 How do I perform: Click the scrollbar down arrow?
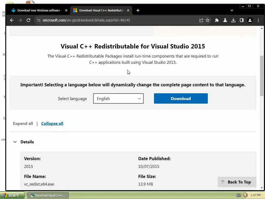(x=262, y=188)
